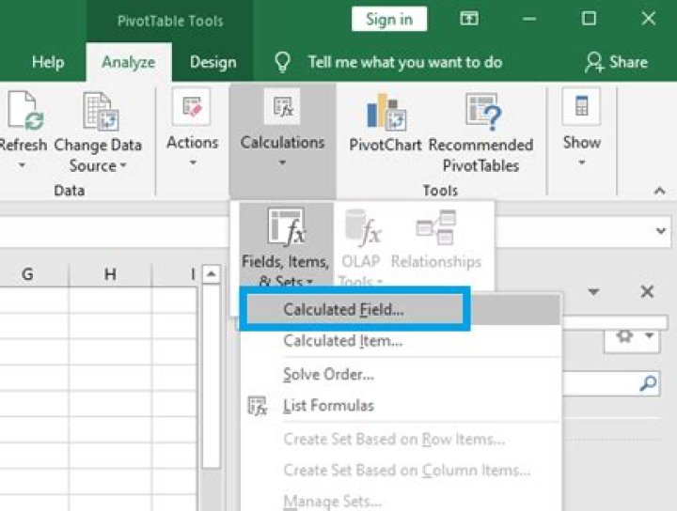The width and height of the screenshot is (677, 511).
Task: Click the Fields, Items, & Sets icon
Action: pyautogui.click(x=286, y=227)
